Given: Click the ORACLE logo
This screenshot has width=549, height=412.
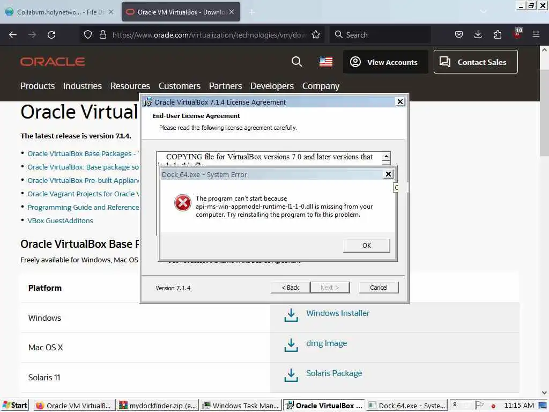Looking at the screenshot, I should tap(53, 62).
